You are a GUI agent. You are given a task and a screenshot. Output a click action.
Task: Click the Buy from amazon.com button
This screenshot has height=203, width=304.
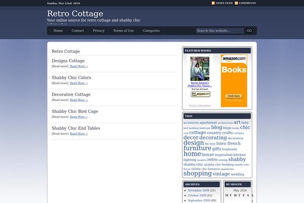pyautogui.click(x=201, y=94)
